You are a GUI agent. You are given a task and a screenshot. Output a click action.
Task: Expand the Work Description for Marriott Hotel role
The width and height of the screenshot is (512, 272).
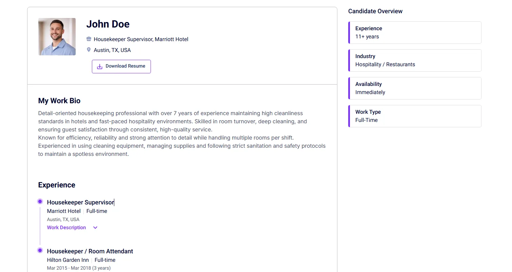[x=66, y=228]
